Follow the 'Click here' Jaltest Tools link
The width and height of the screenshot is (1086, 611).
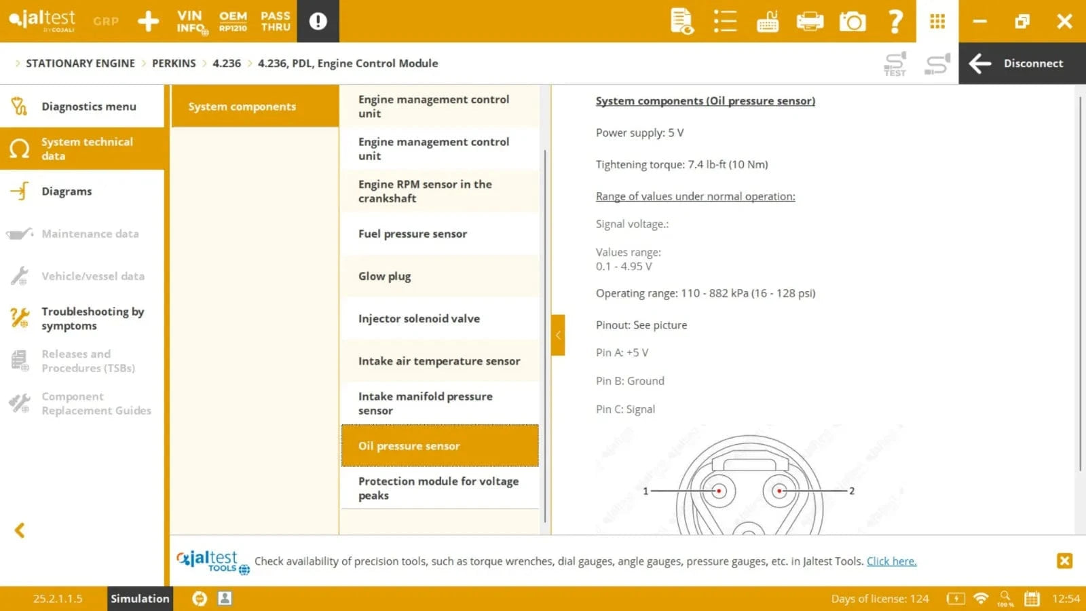891,561
